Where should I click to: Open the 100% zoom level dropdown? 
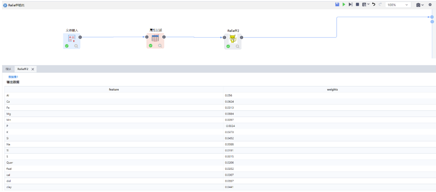(x=398, y=5)
